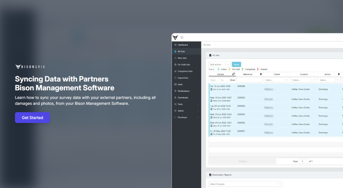Screen dimensions: 343x188
Task: Open the Select Template dropdown
Action: pyautogui.click(x=246, y=184)
